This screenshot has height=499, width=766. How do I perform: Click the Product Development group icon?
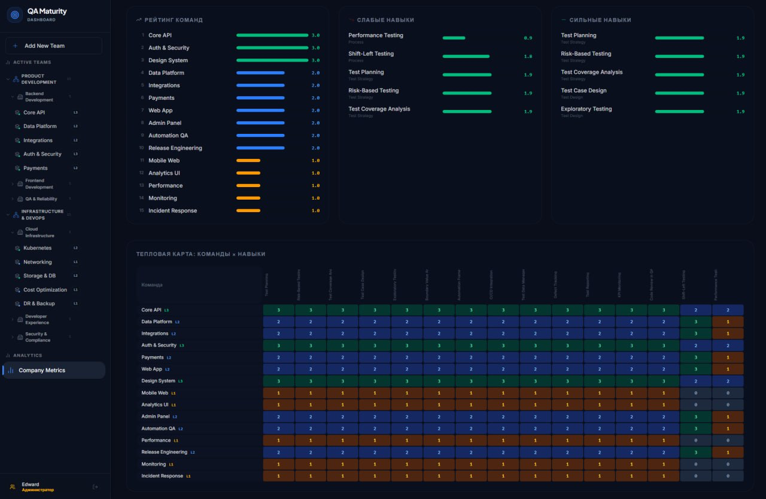16,79
